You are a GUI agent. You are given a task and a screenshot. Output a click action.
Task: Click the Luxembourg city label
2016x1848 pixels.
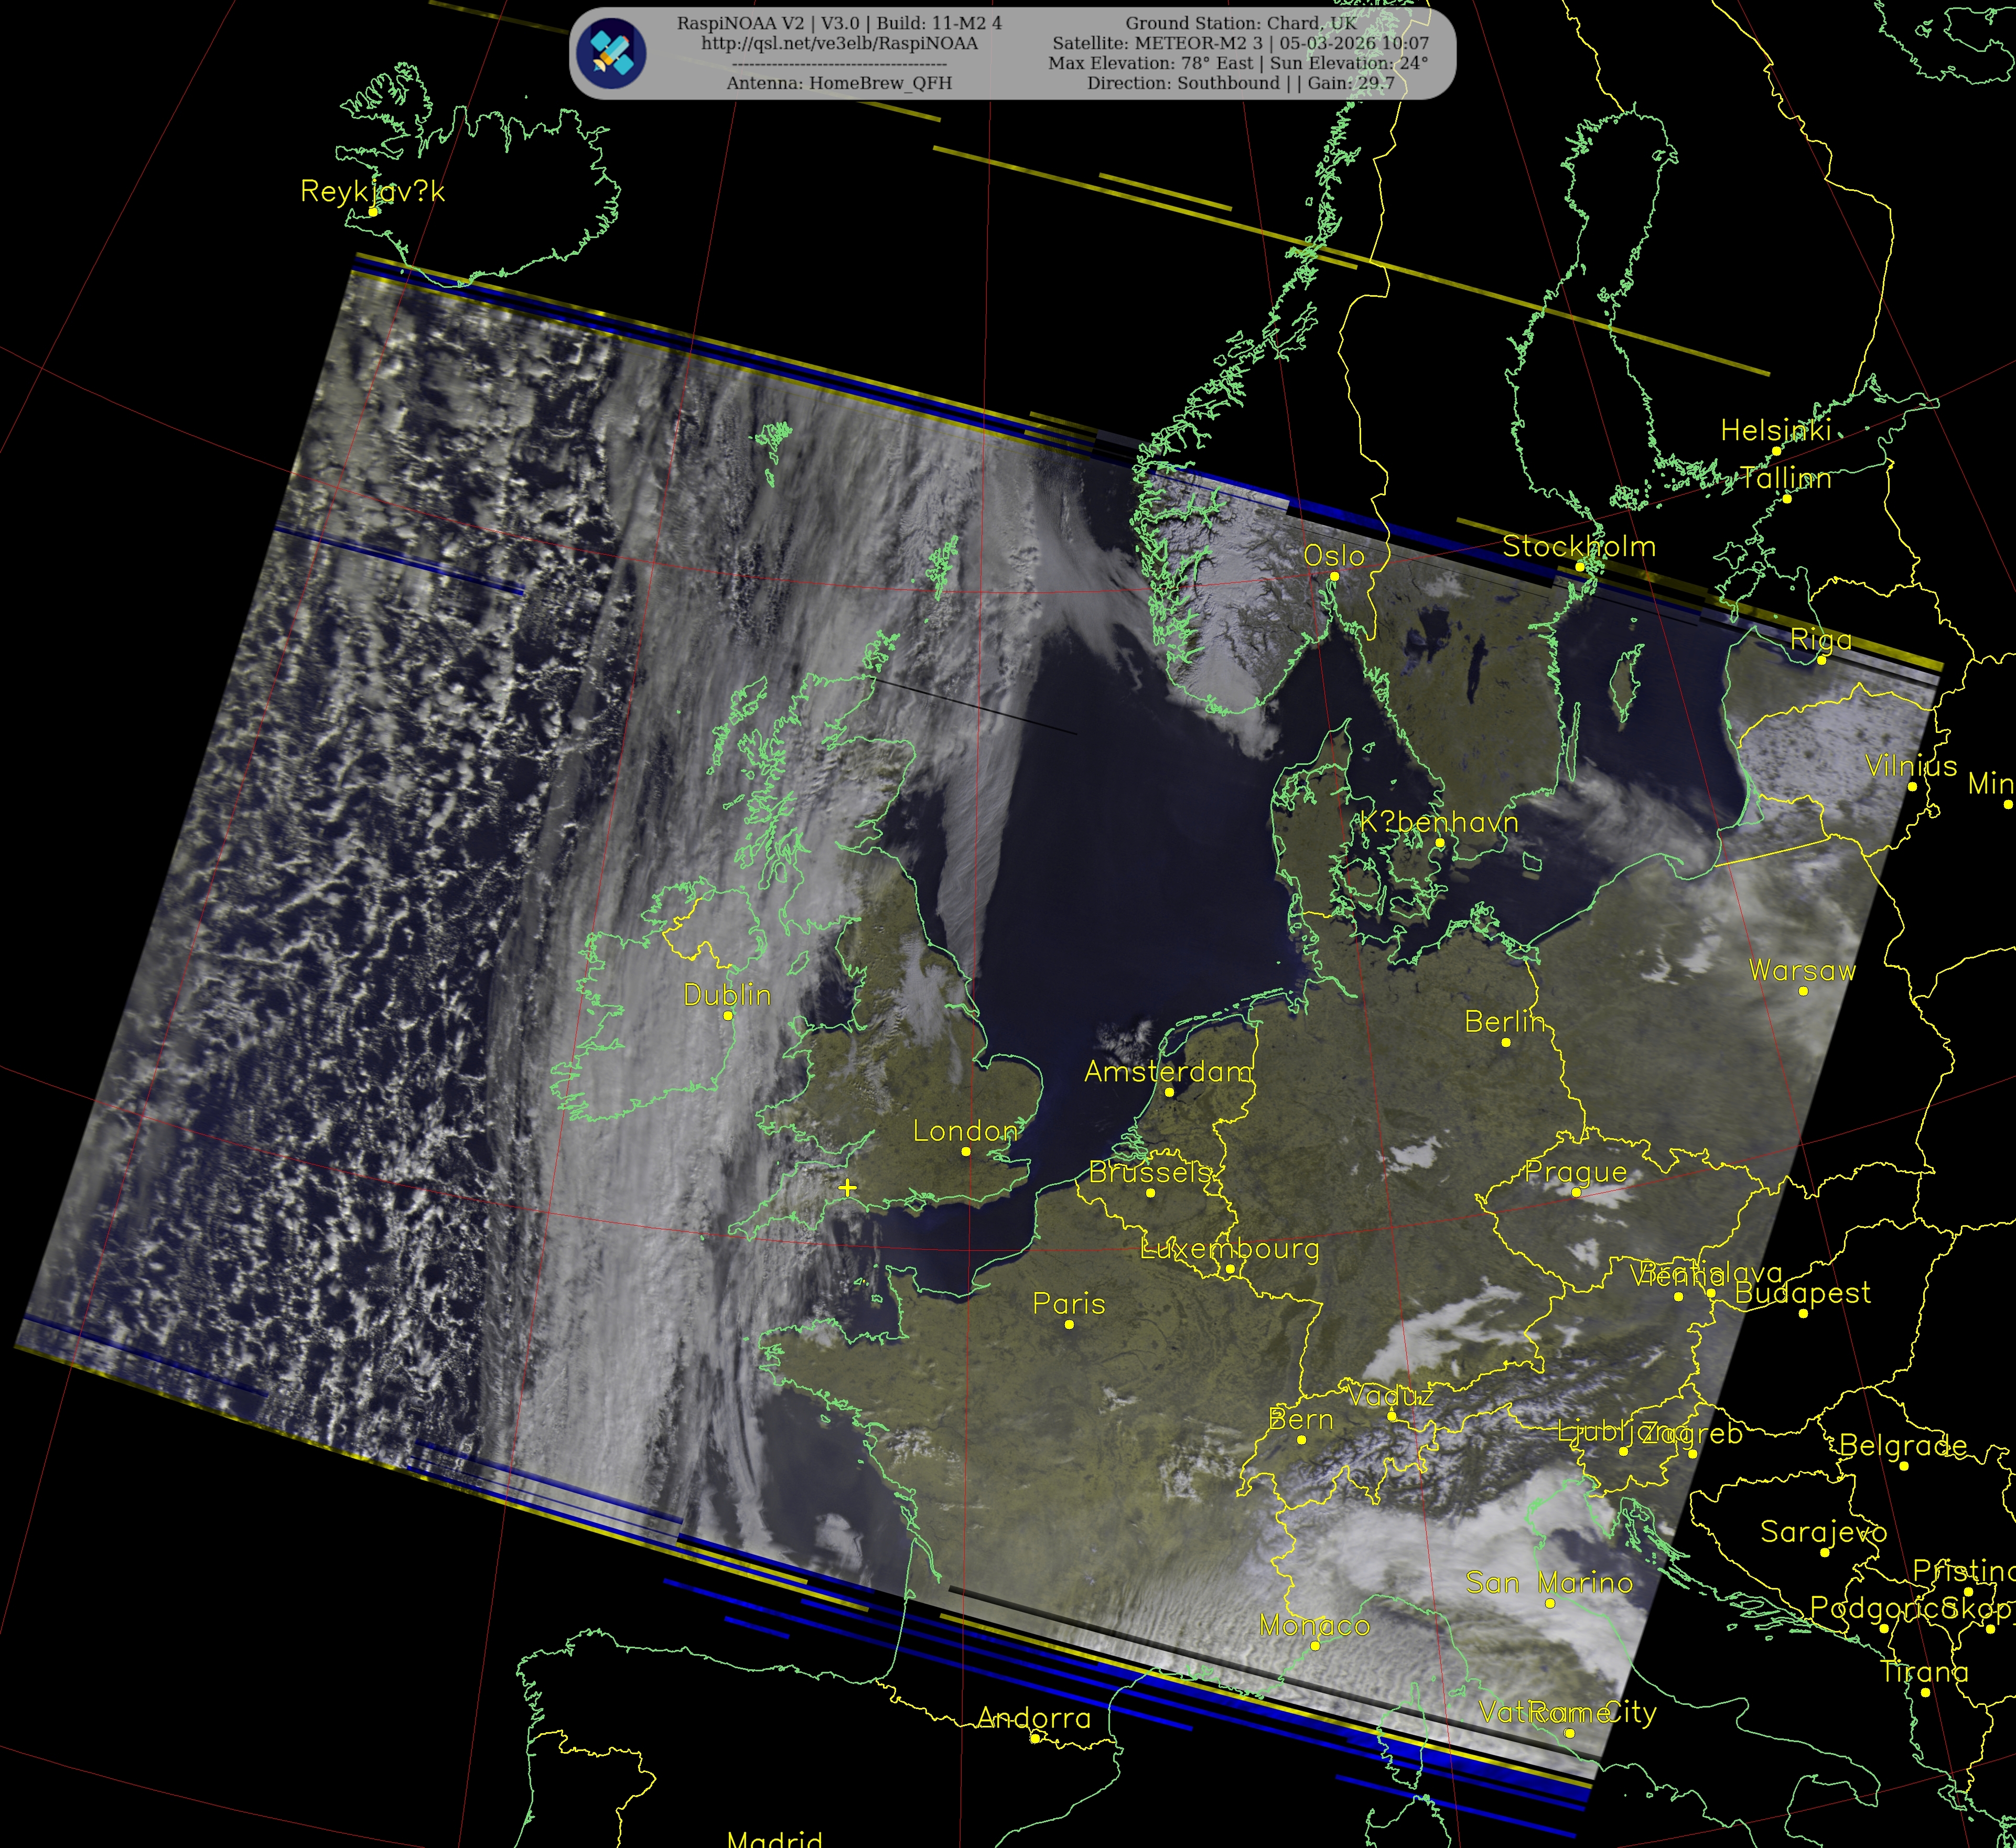click(x=1229, y=1248)
